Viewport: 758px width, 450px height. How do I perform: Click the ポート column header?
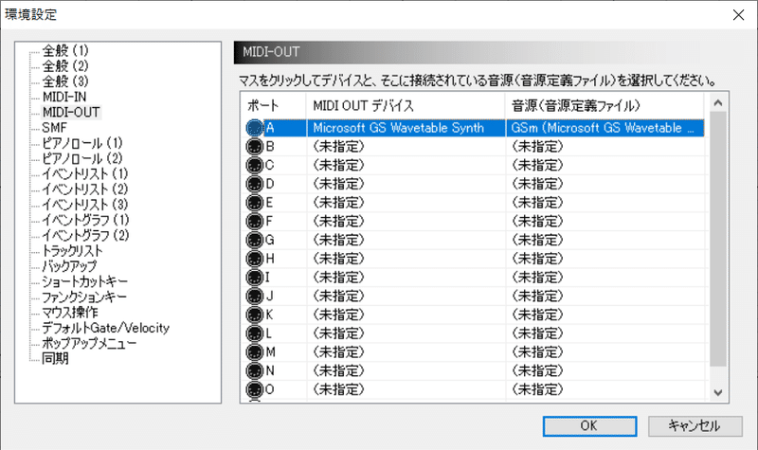point(273,105)
